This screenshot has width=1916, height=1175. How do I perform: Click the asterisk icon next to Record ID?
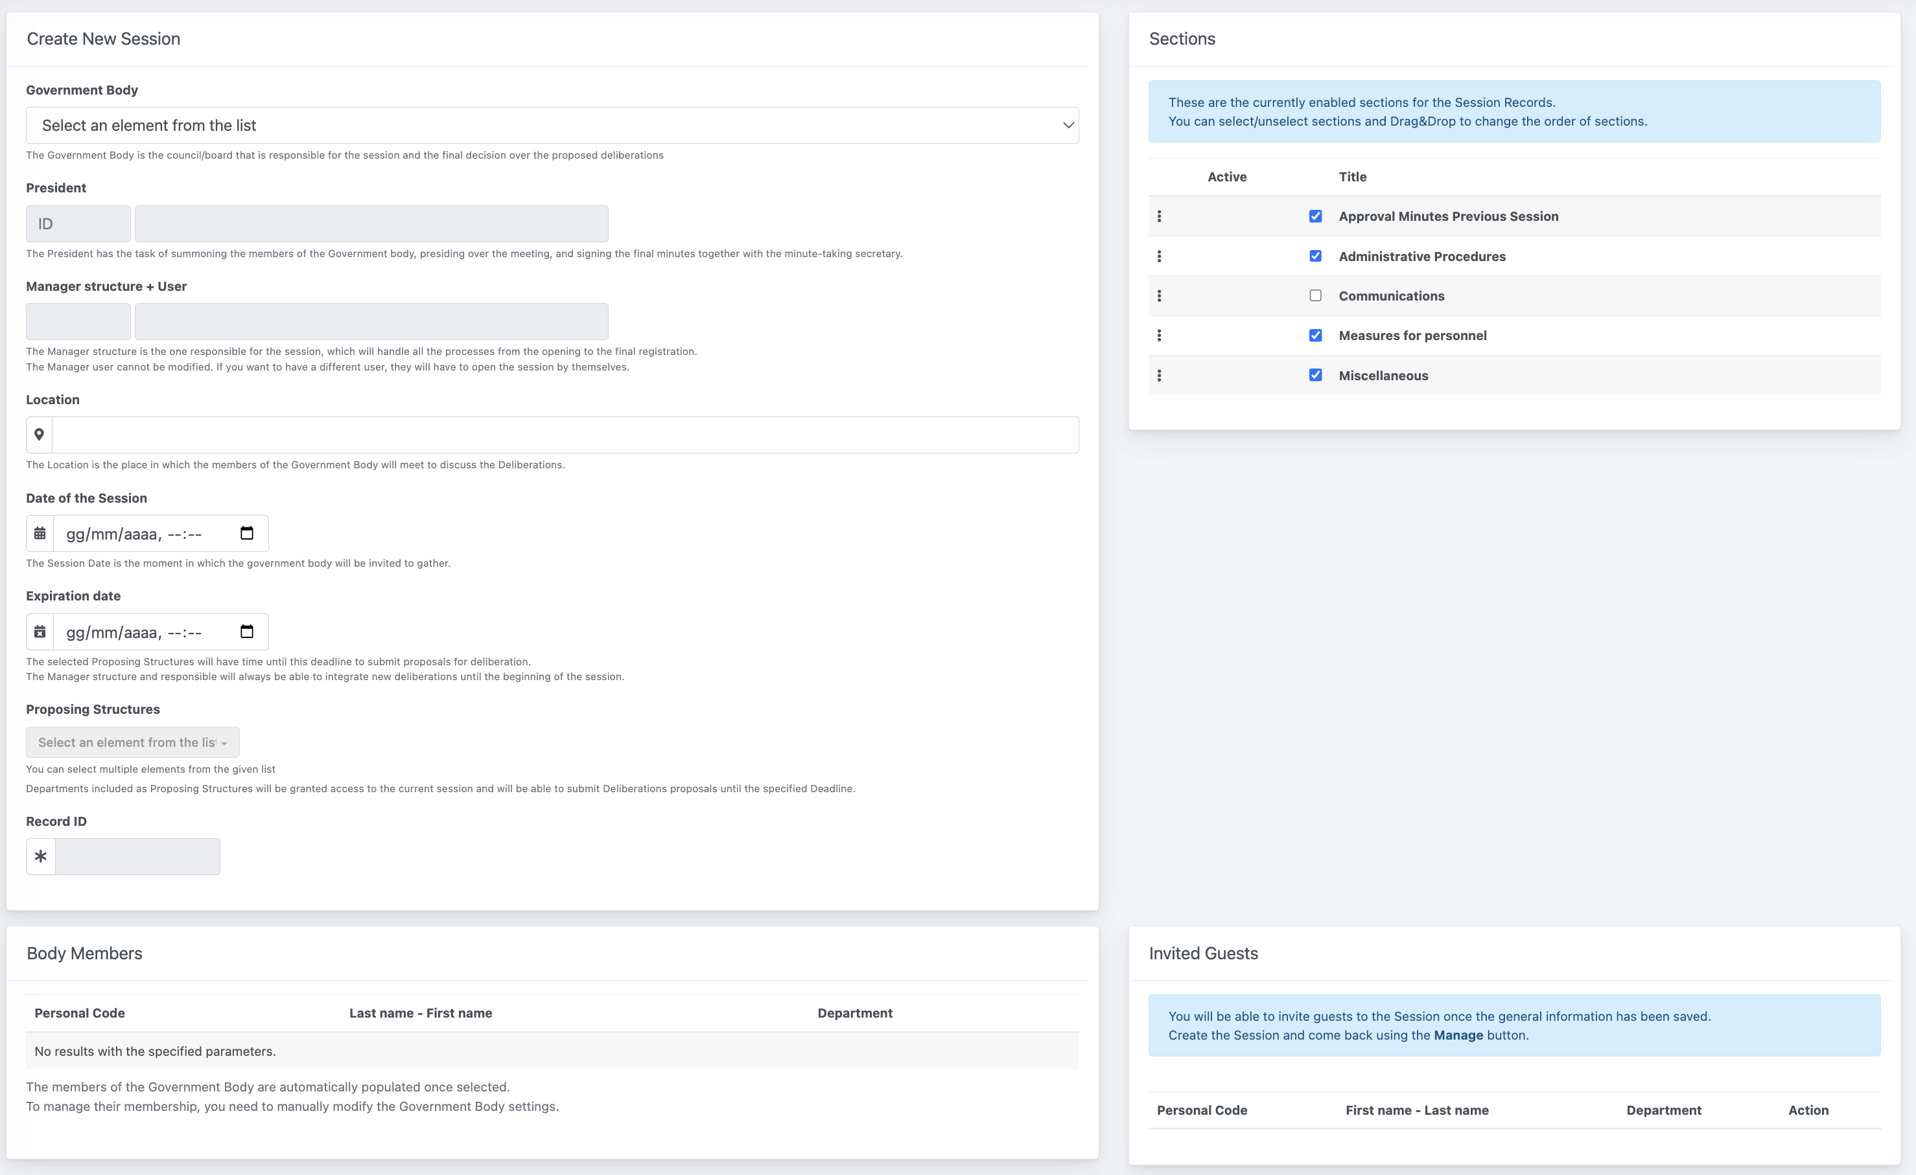[x=40, y=856]
